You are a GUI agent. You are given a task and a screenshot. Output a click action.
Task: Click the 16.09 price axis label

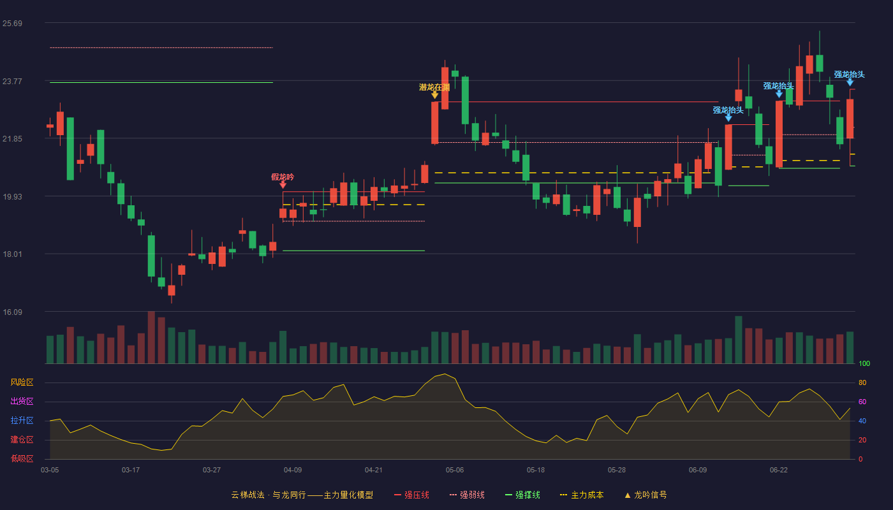tap(12, 312)
